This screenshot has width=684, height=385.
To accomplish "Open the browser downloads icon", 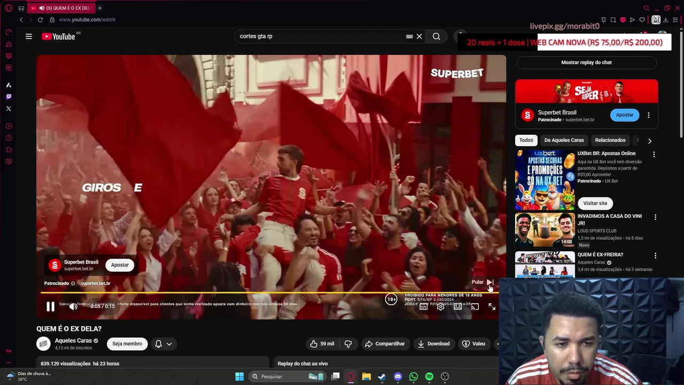I will coord(666,20).
